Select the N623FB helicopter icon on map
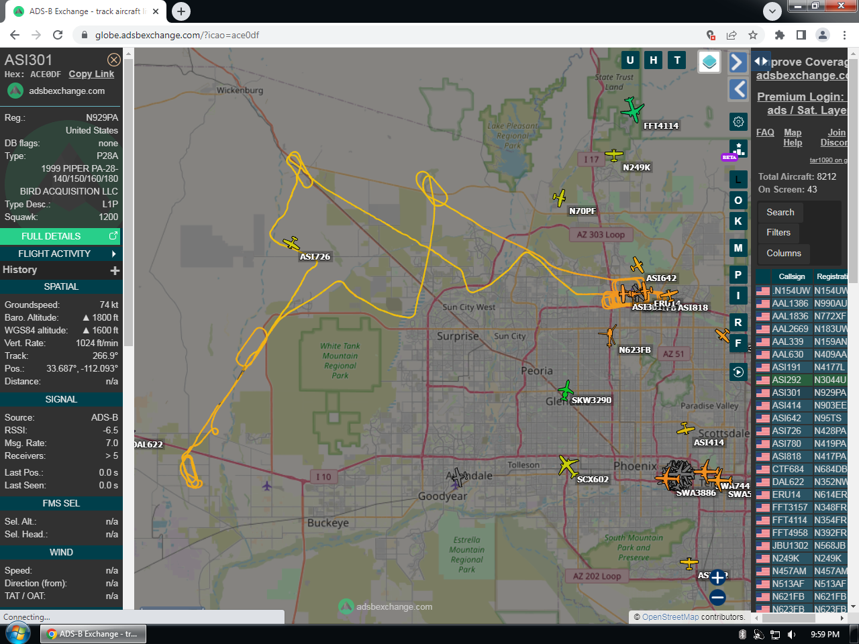Image resolution: width=859 pixels, height=644 pixels. point(609,335)
